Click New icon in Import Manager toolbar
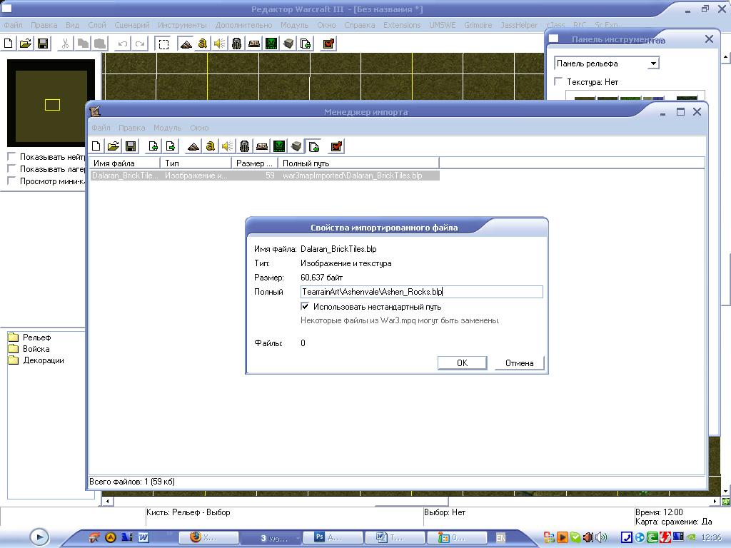The width and height of the screenshot is (731, 548). pyautogui.click(x=96, y=146)
